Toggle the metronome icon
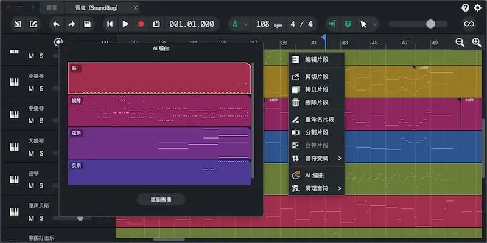This screenshot has width=487, height=243. (235, 24)
